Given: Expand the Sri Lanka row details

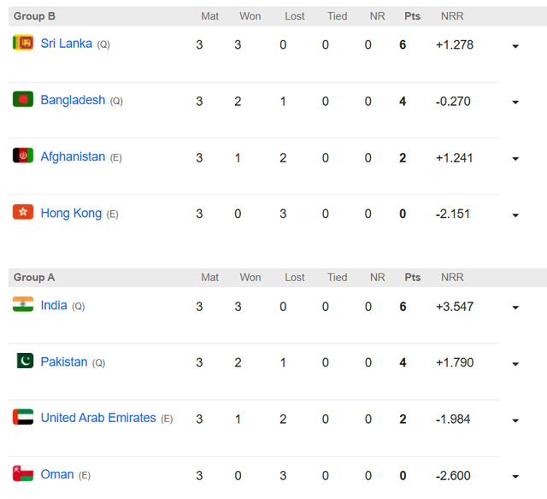Looking at the screenshot, I should pos(515,46).
